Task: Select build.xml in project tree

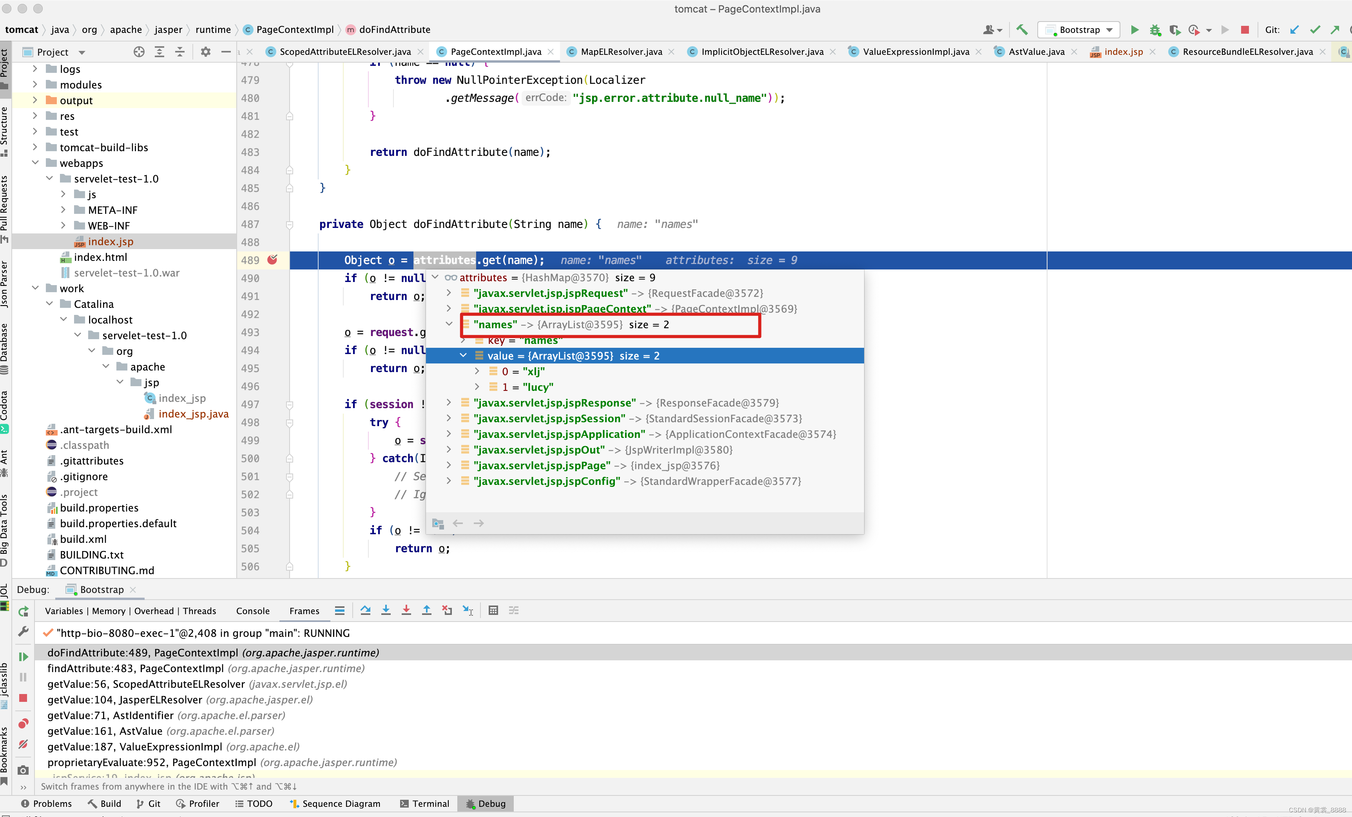Action: pos(83,539)
